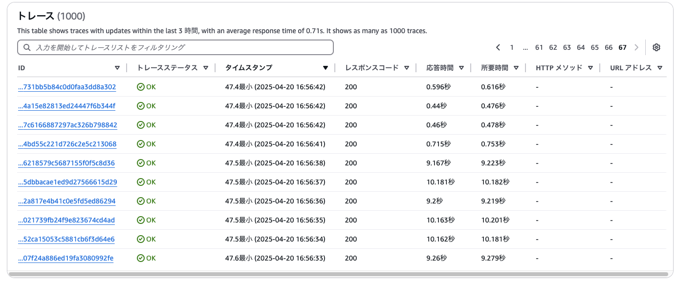
Task: Click search magnifier icon in filter box
Action: 27,47
